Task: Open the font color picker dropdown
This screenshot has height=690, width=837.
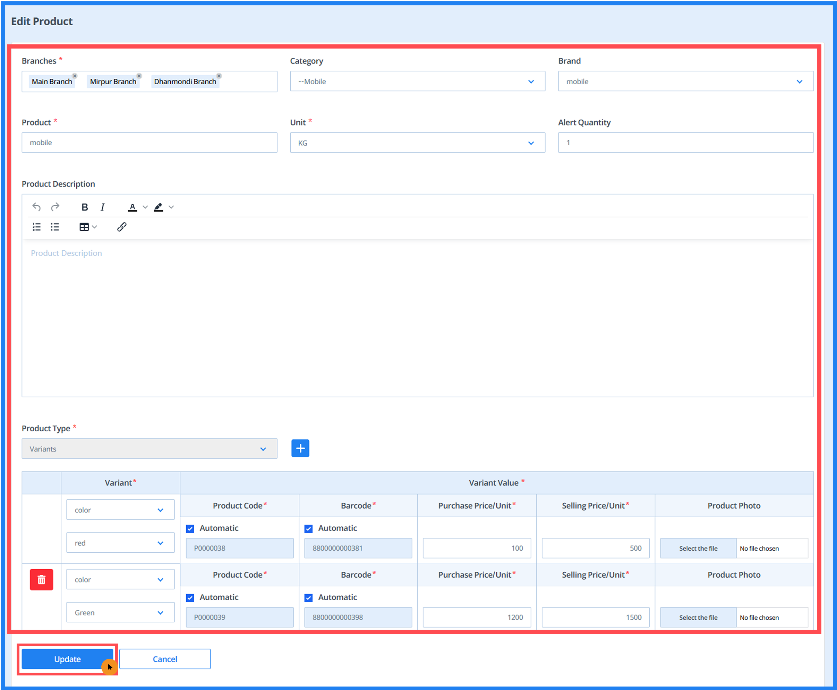Action: 145,207
